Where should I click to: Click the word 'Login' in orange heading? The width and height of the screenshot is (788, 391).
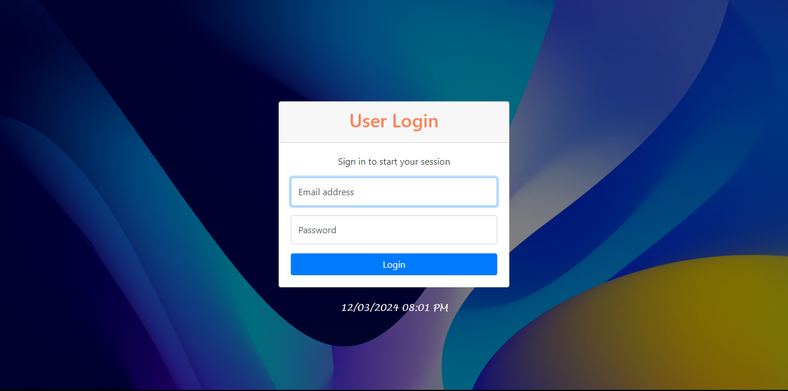415,122
